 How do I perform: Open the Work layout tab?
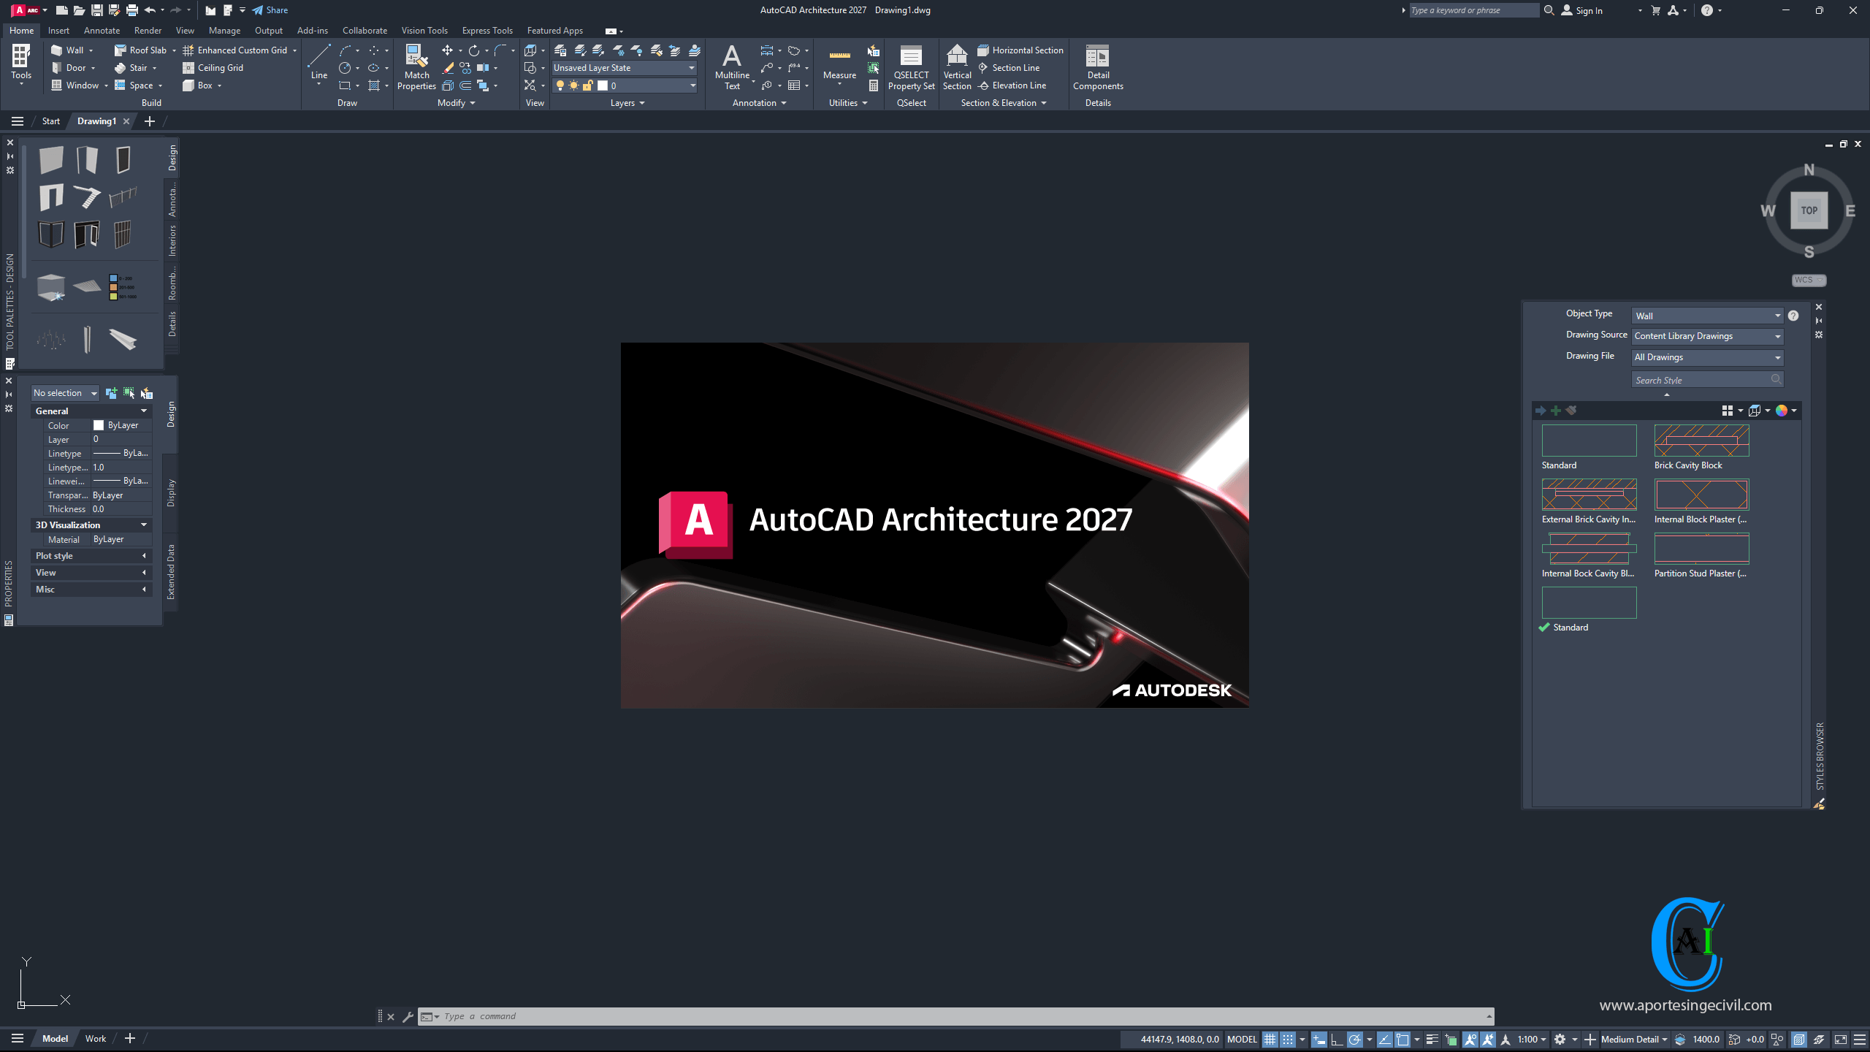coord(95,1039)
